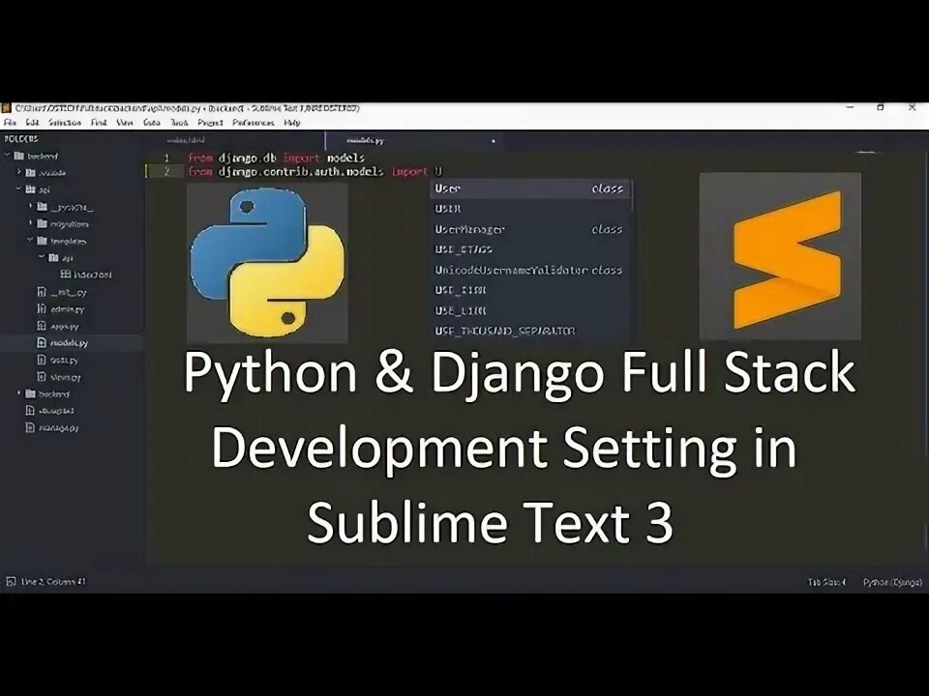929x696 pixels.
Task: Open manage.py from the sidebar
Action: click(x=59, y=427)
